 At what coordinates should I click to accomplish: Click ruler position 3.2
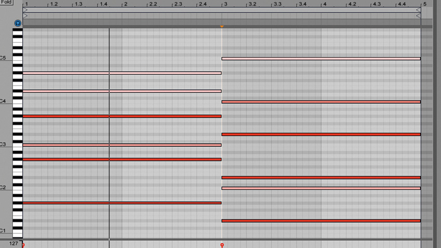pos(253,4)
